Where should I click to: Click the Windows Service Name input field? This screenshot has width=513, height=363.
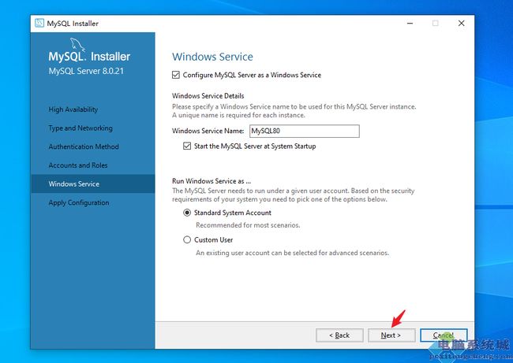tap(305, 131)
